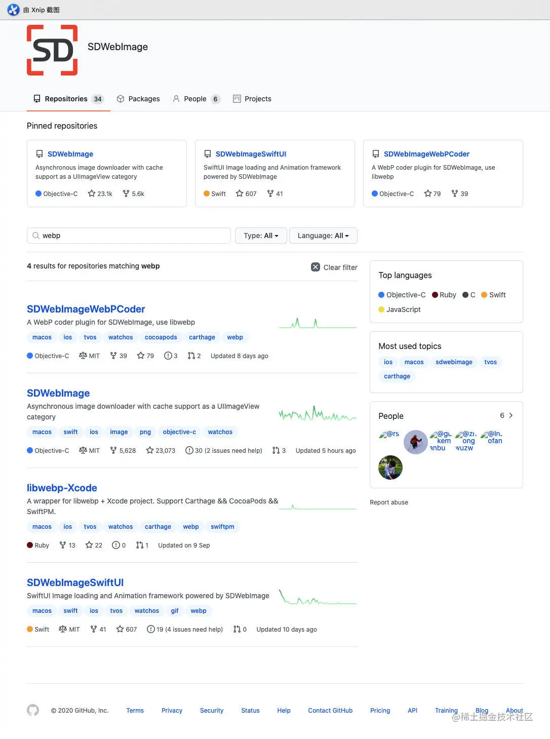The width and height of the screenshot is (550, 739).
Task: Filter by JavaScript in Top languages
Action: (400, 309)
